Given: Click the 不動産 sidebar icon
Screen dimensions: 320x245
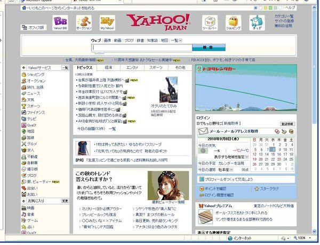Looking at the screenshot, I should tap(24, 156).
